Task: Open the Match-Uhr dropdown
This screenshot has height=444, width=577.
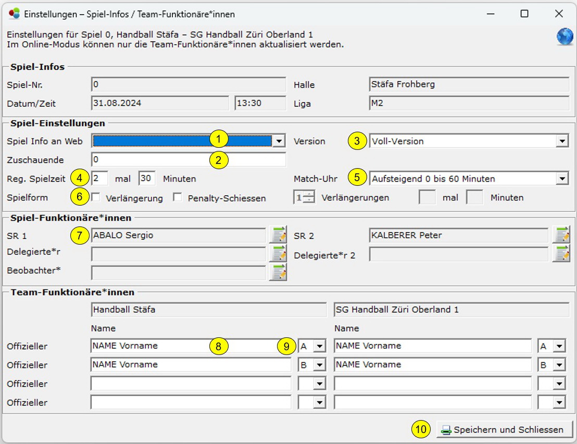Action: click(x=562, y=179)
